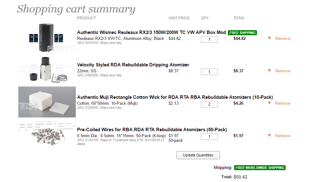Click the orange arrow beside Pre-Coiled Wires Remove

coord(269,136)
